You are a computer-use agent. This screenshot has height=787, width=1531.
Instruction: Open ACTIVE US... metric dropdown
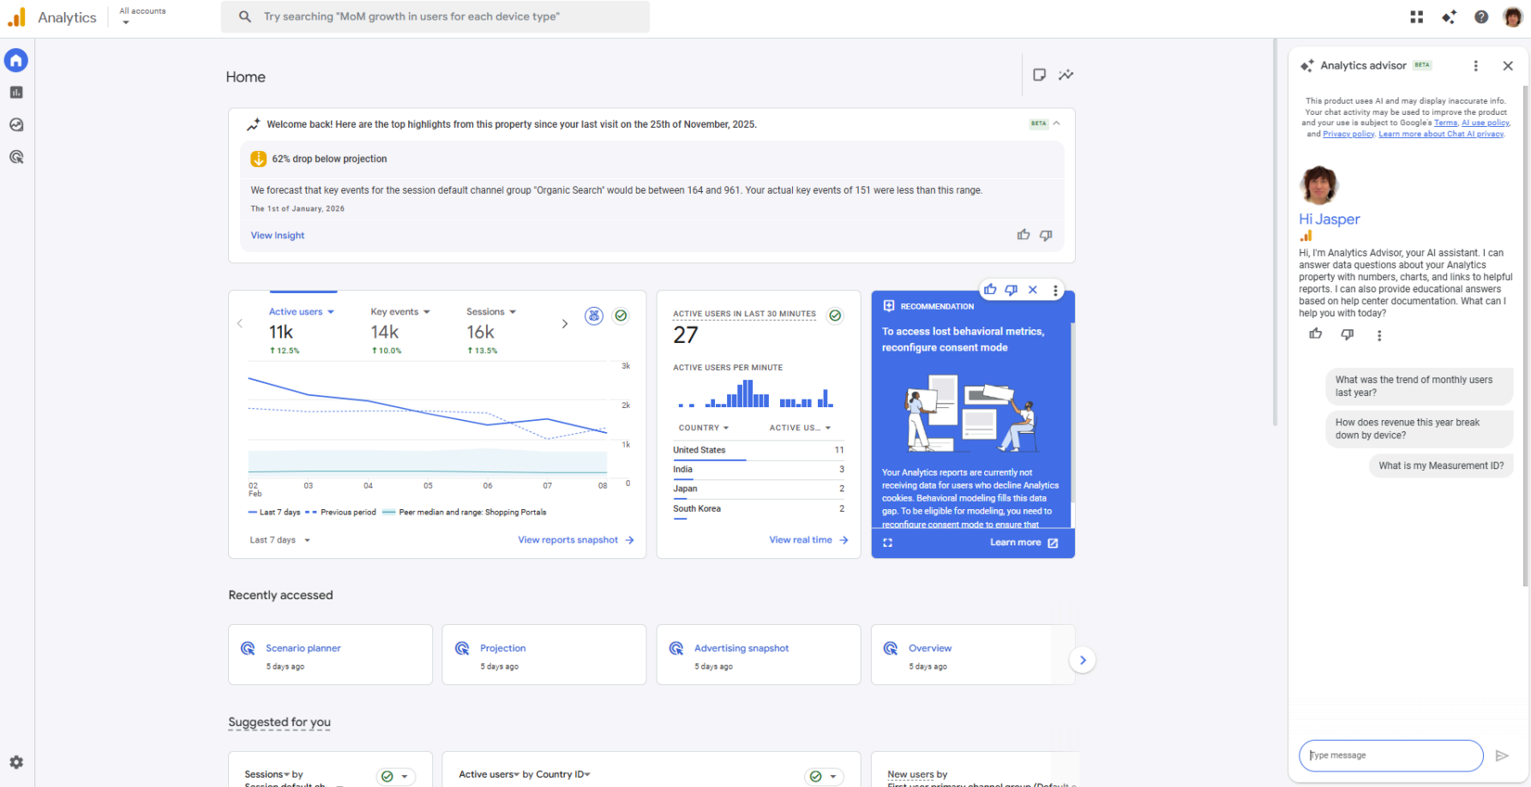tap(801, 428)
